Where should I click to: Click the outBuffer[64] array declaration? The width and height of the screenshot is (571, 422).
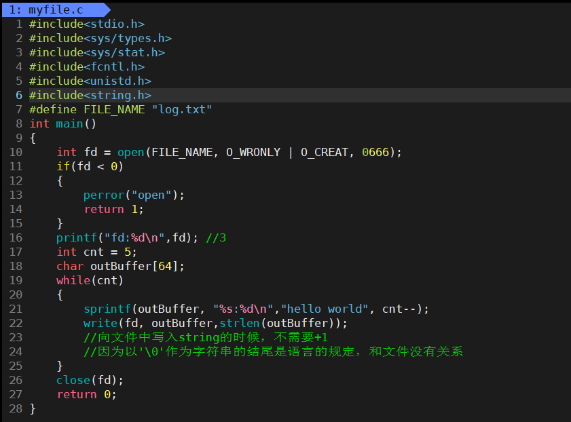pyautogui.click(x=137, y=267)
